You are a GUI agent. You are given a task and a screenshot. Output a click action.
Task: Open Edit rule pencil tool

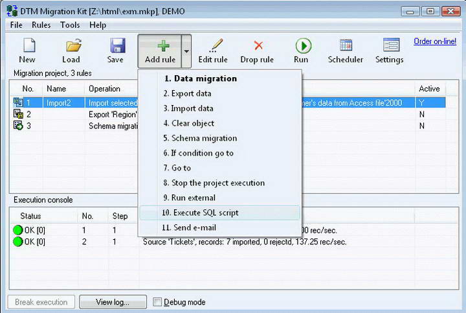[216, 45]
